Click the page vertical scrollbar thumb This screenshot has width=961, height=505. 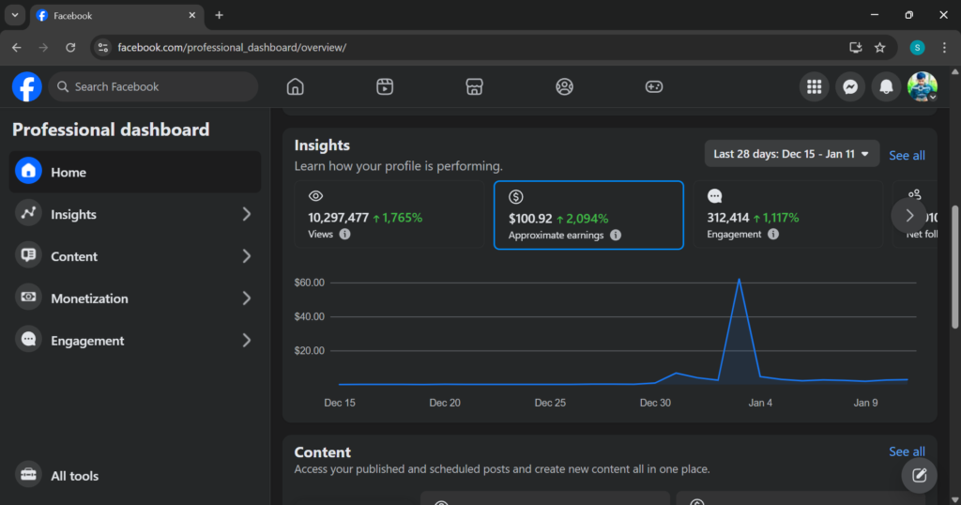tap(954, 268)
